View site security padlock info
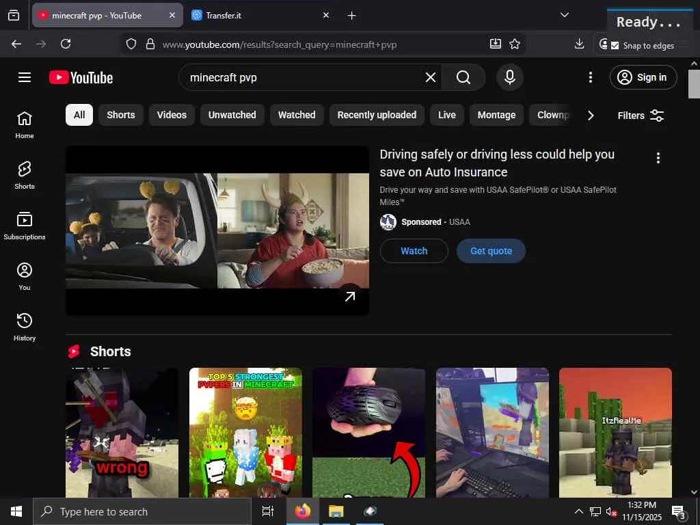 pyautogui.click(x=150, y=44)
